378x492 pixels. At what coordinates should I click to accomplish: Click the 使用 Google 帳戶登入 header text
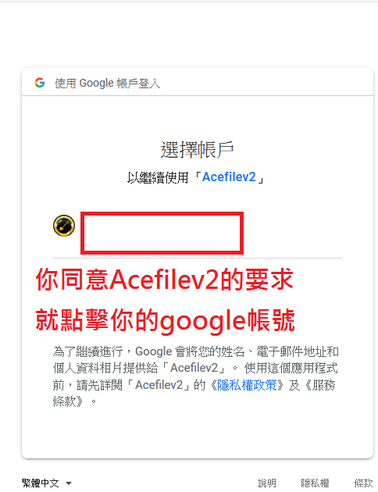(x=107, y=84)
